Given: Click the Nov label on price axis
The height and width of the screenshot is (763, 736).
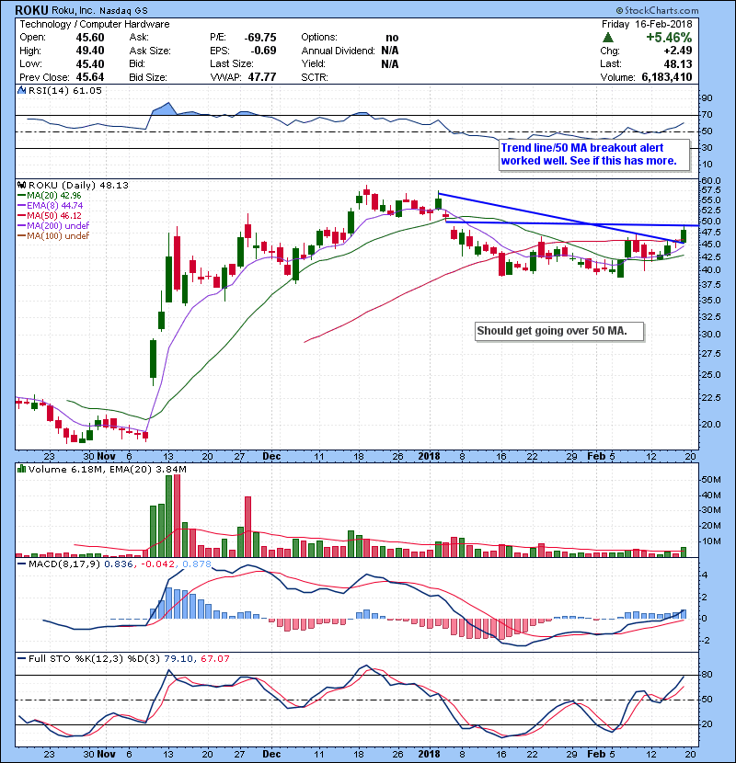Looking at the screenshot, I should coord(106,457).
